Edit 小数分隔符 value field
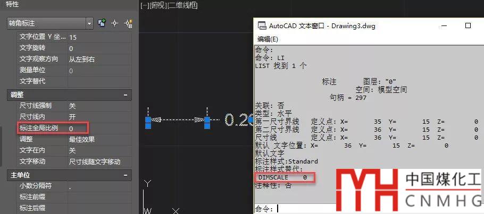This screenshot has width=484, height=214. 99,186
